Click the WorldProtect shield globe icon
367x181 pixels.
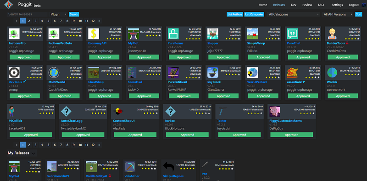253,72
